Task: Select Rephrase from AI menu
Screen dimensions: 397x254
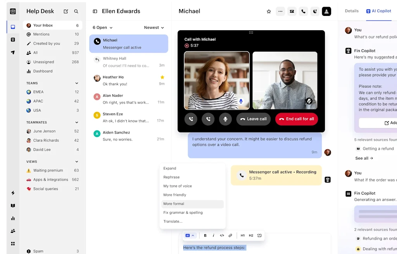Action: pos(192,177)
